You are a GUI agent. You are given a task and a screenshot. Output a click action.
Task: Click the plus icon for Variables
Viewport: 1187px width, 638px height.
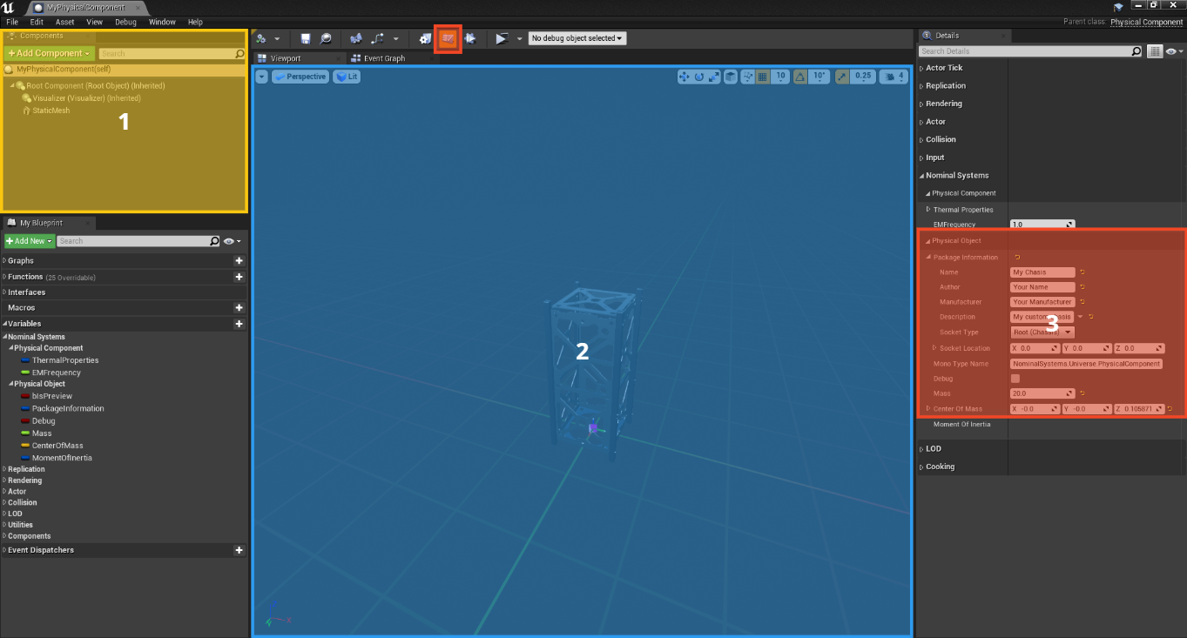[239, 324]
